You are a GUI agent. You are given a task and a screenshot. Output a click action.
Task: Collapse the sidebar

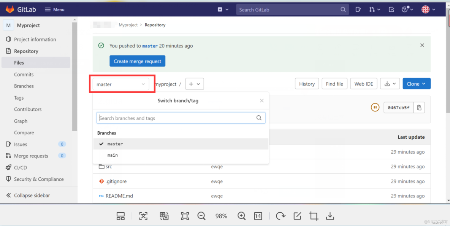pyautogui.click(x=28, y=195)
